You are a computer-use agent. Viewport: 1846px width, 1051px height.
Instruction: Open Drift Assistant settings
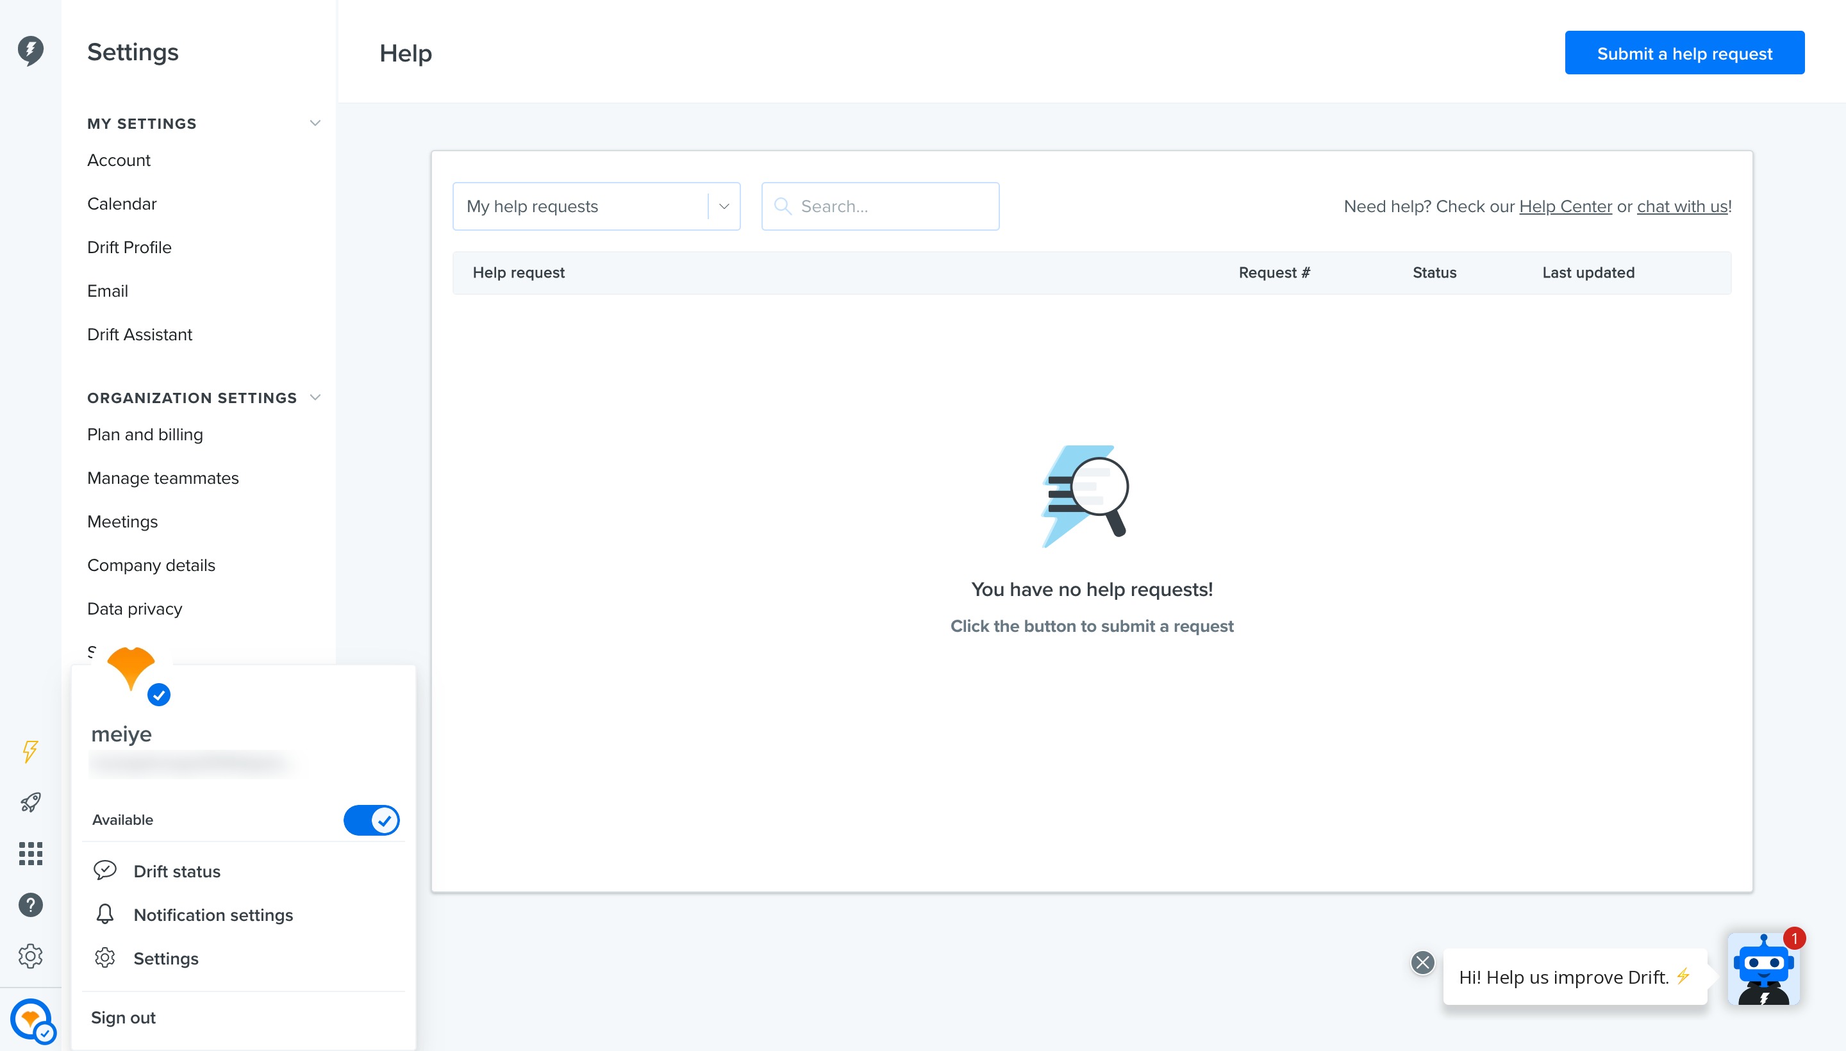click(x=140, y=335)
